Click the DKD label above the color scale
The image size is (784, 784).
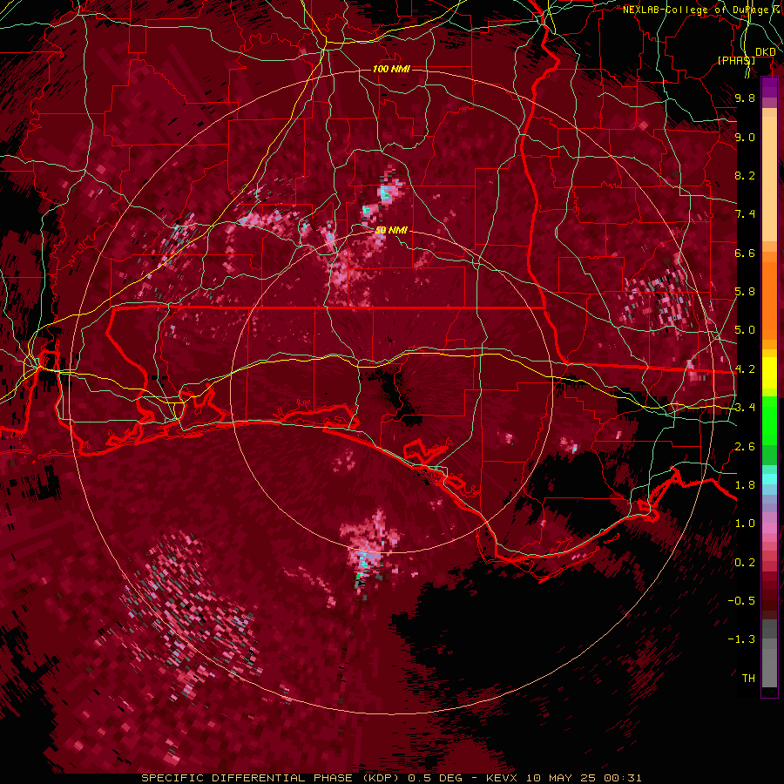pos(766,51)
